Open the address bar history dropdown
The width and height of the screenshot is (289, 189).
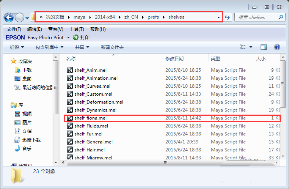click(x=218, y=17)
